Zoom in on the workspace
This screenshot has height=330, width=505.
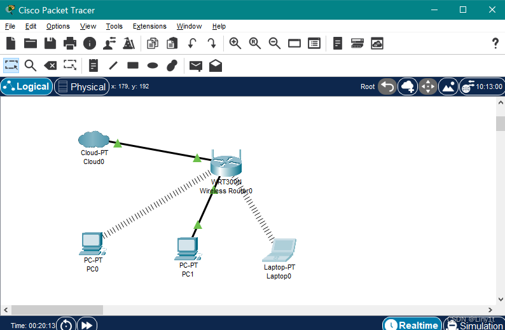pos(235,43)
